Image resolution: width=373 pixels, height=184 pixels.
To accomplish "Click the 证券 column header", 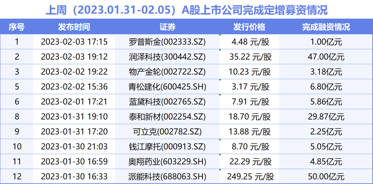I will 167,27.
